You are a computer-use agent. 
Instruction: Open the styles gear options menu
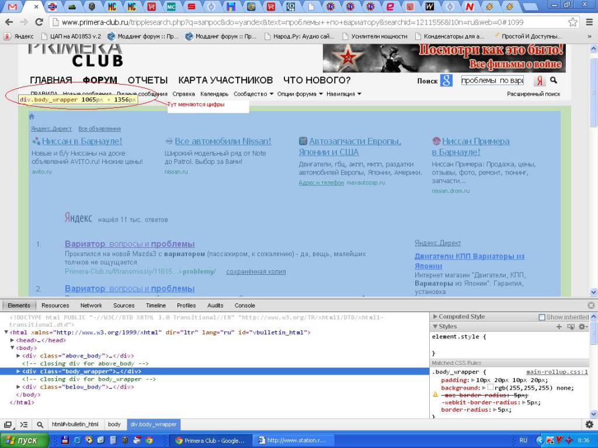coord(582,327)
